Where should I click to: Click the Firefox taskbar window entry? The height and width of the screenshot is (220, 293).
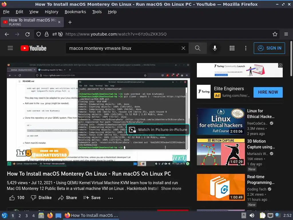91,215
